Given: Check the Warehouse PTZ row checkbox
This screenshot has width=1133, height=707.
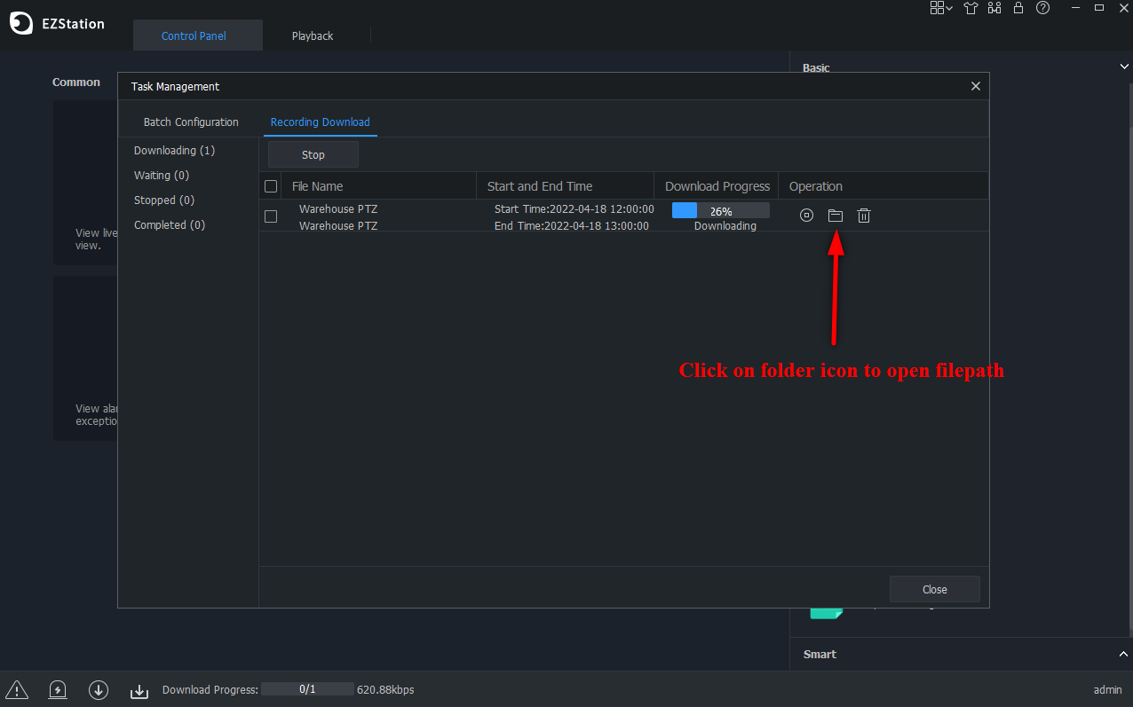Looking at the screenshot, I should pyautogui.click(x=272, y=216).
